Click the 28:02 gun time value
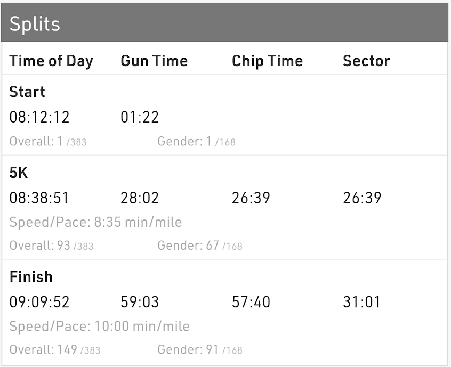451x367 pixels. (140, 198)
